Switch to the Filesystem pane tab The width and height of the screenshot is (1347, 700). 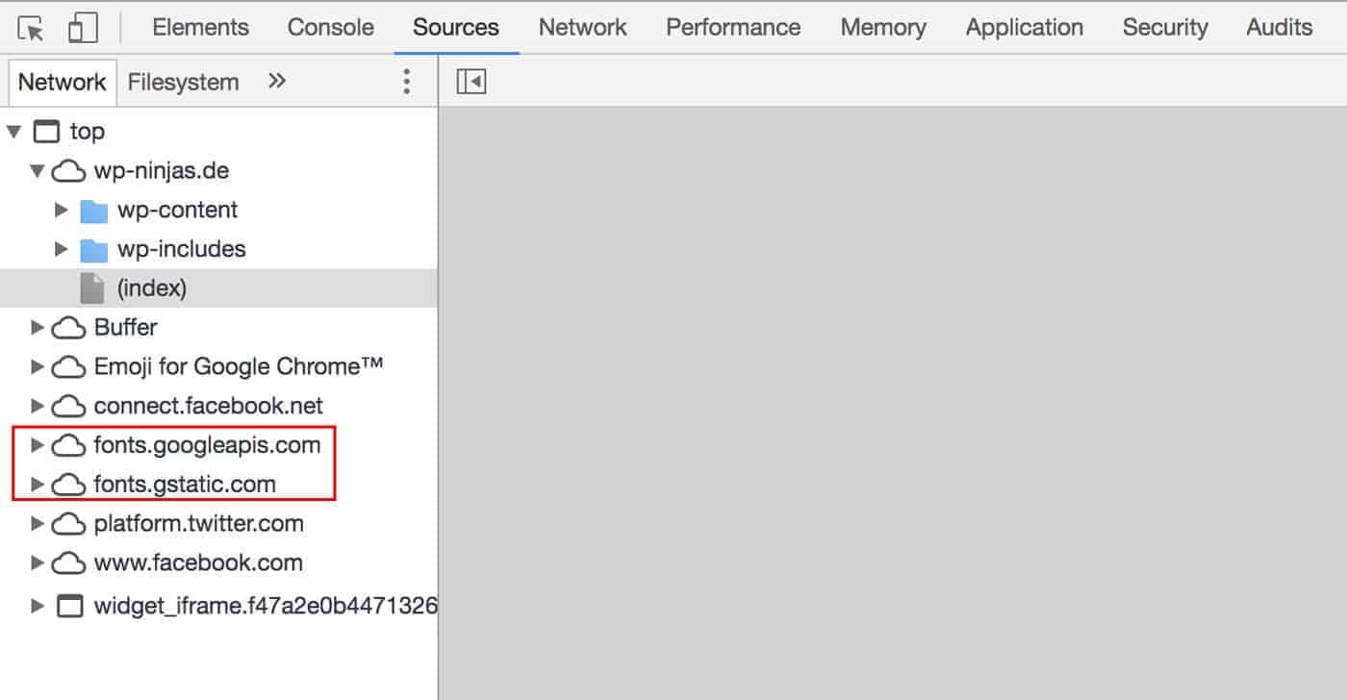click(183, 82)
